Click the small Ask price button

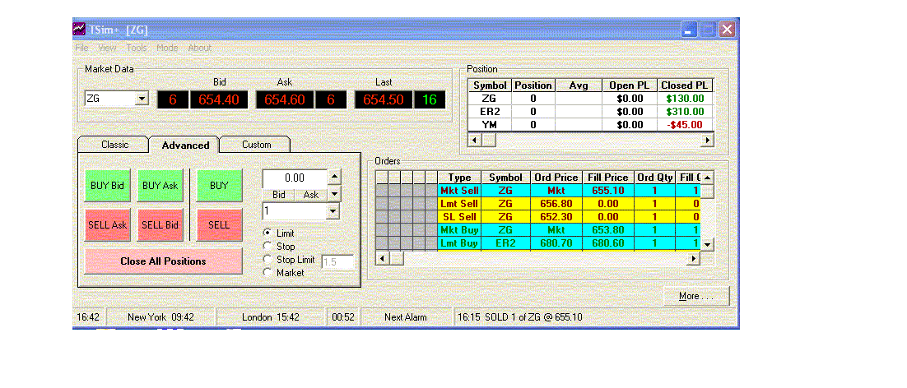(x=311, y=195)
